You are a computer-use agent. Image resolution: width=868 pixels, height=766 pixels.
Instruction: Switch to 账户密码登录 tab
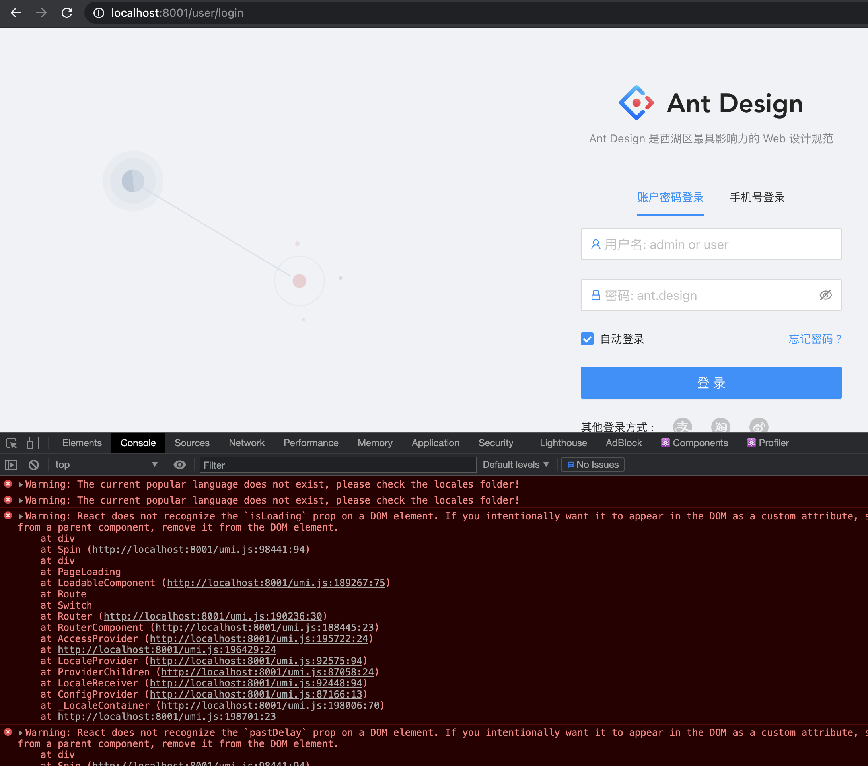coord(670,198)
